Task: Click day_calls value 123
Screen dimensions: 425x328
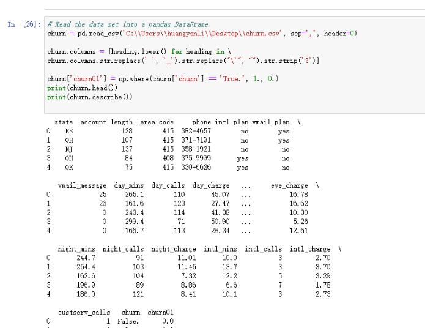Action: point(179,204)
